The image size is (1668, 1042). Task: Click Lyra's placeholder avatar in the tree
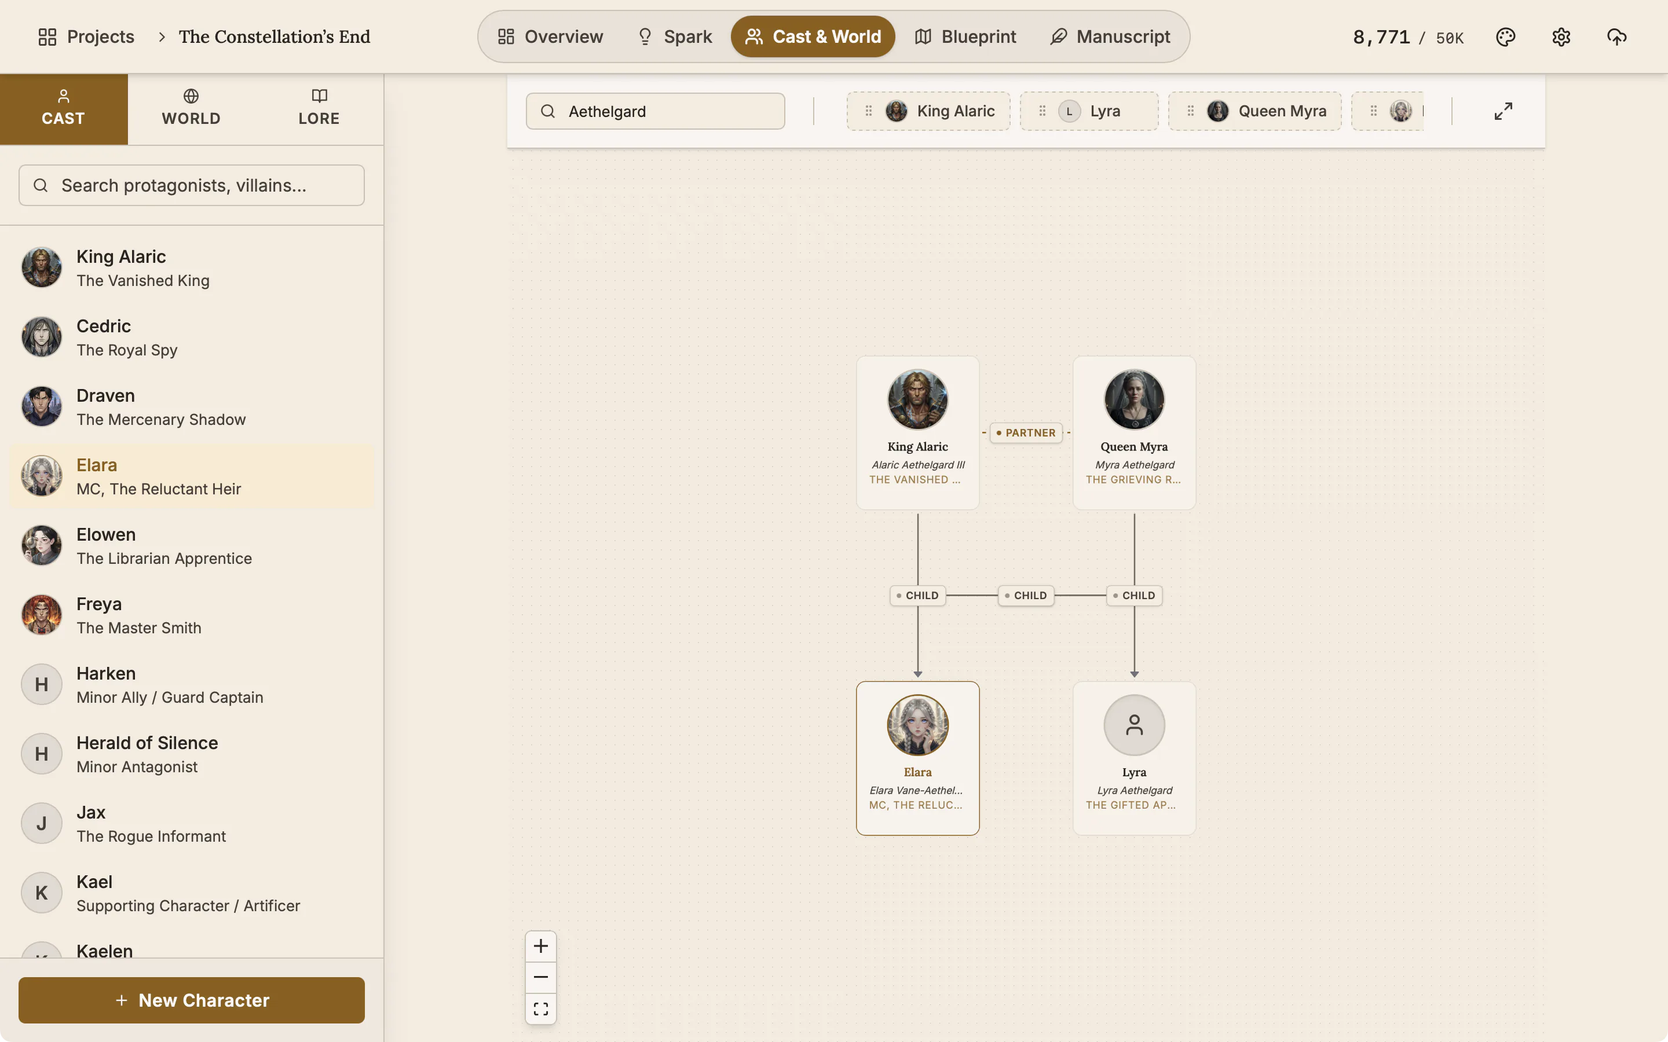pyautogui.click(x=1134, y=725)
